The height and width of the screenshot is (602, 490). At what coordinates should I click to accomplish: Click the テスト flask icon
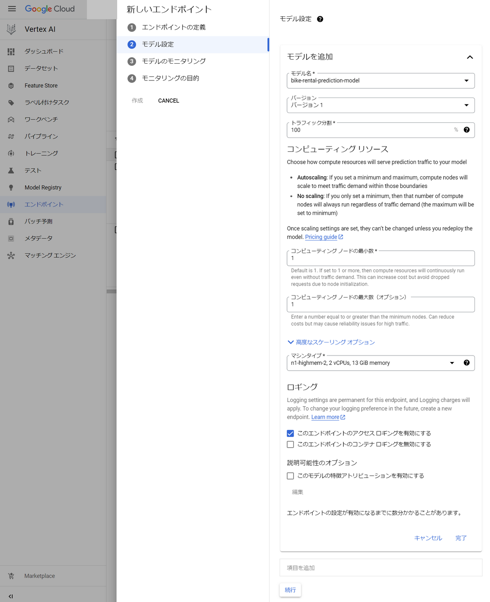(x=11, y=171)
